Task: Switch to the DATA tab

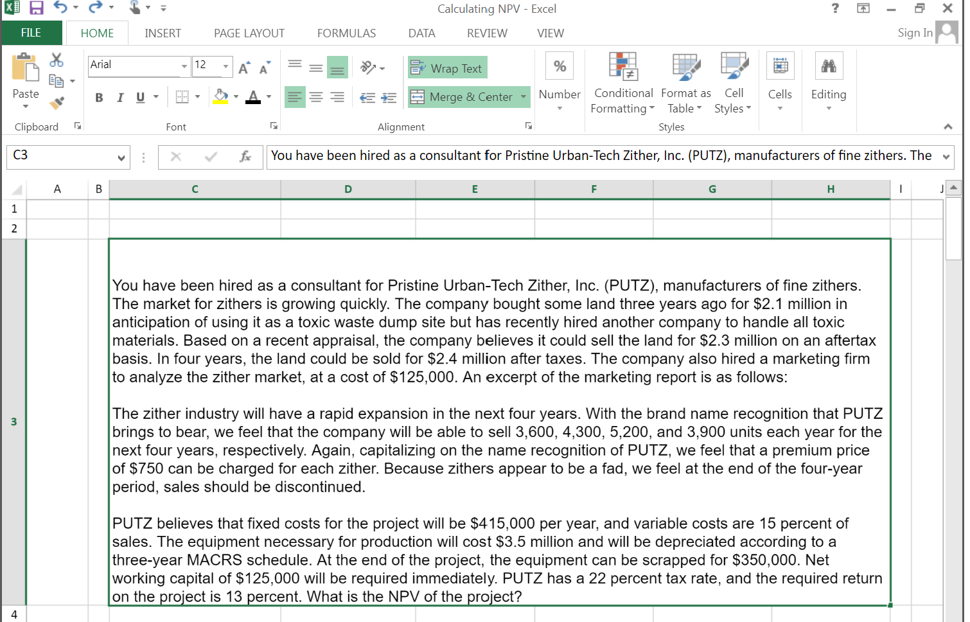Action: [421, 33]
